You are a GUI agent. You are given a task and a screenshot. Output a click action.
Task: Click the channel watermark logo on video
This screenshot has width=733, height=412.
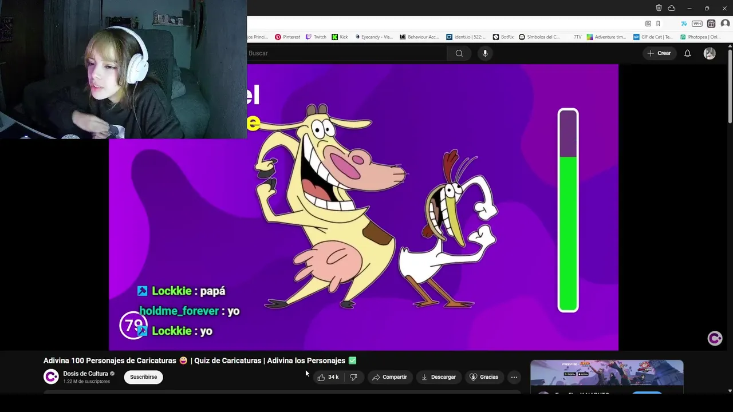click(x=715, y=338)
